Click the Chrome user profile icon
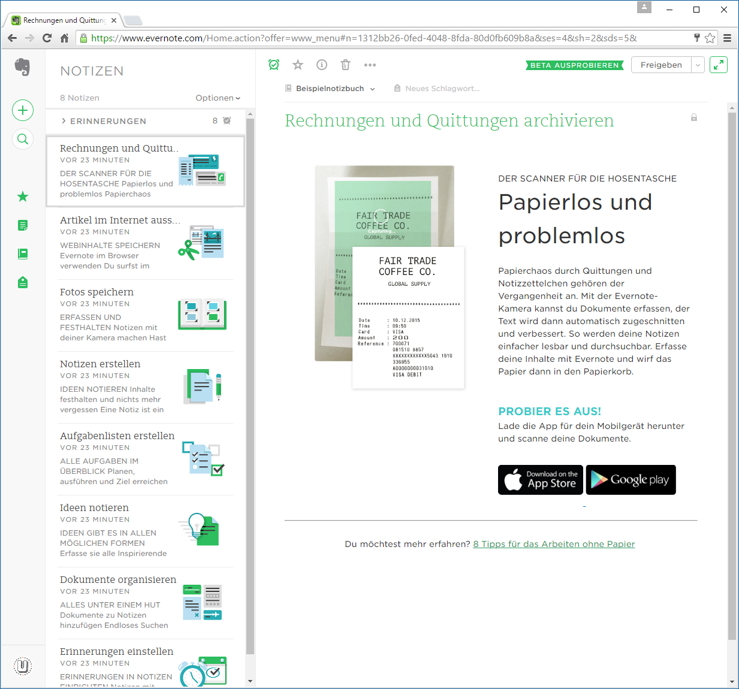The height and width of the screenshot is (689, 739). [644, 7]
